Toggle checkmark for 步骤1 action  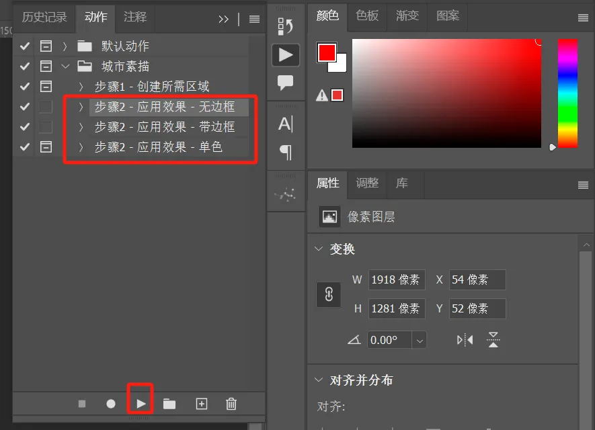click(25, 87)
